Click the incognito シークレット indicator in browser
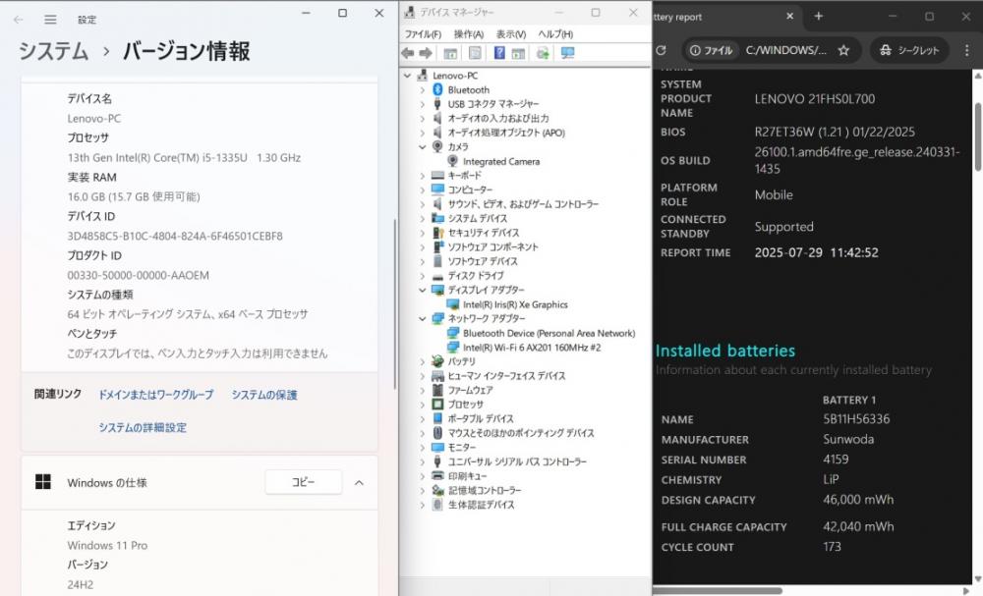 (x=909, y=50)
